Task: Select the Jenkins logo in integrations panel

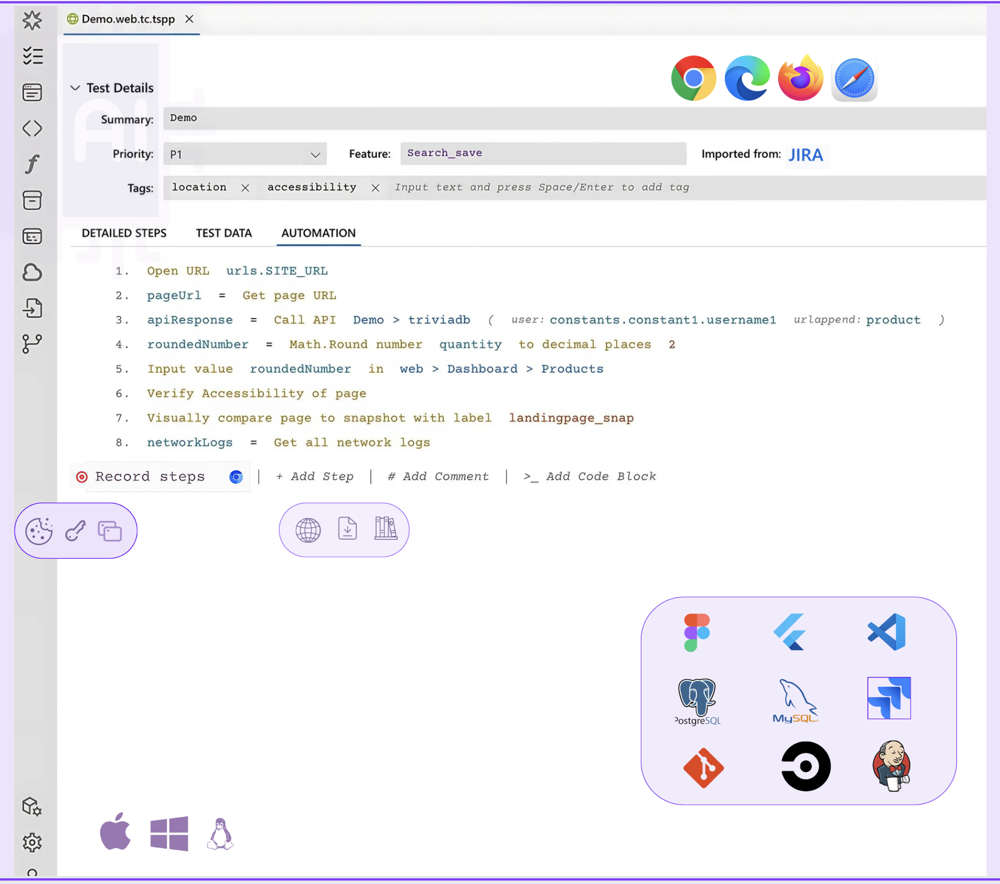Action: [890, 766]
